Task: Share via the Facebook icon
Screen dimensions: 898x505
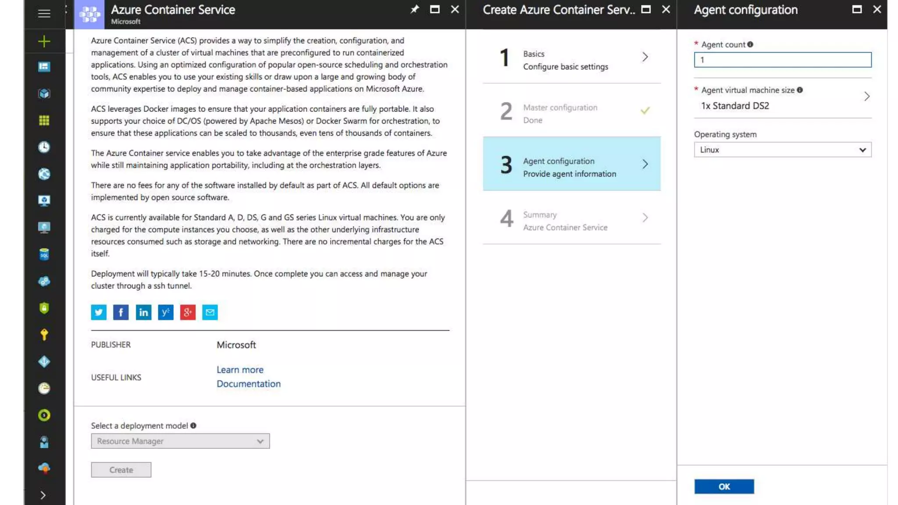Action: (121, 312)
